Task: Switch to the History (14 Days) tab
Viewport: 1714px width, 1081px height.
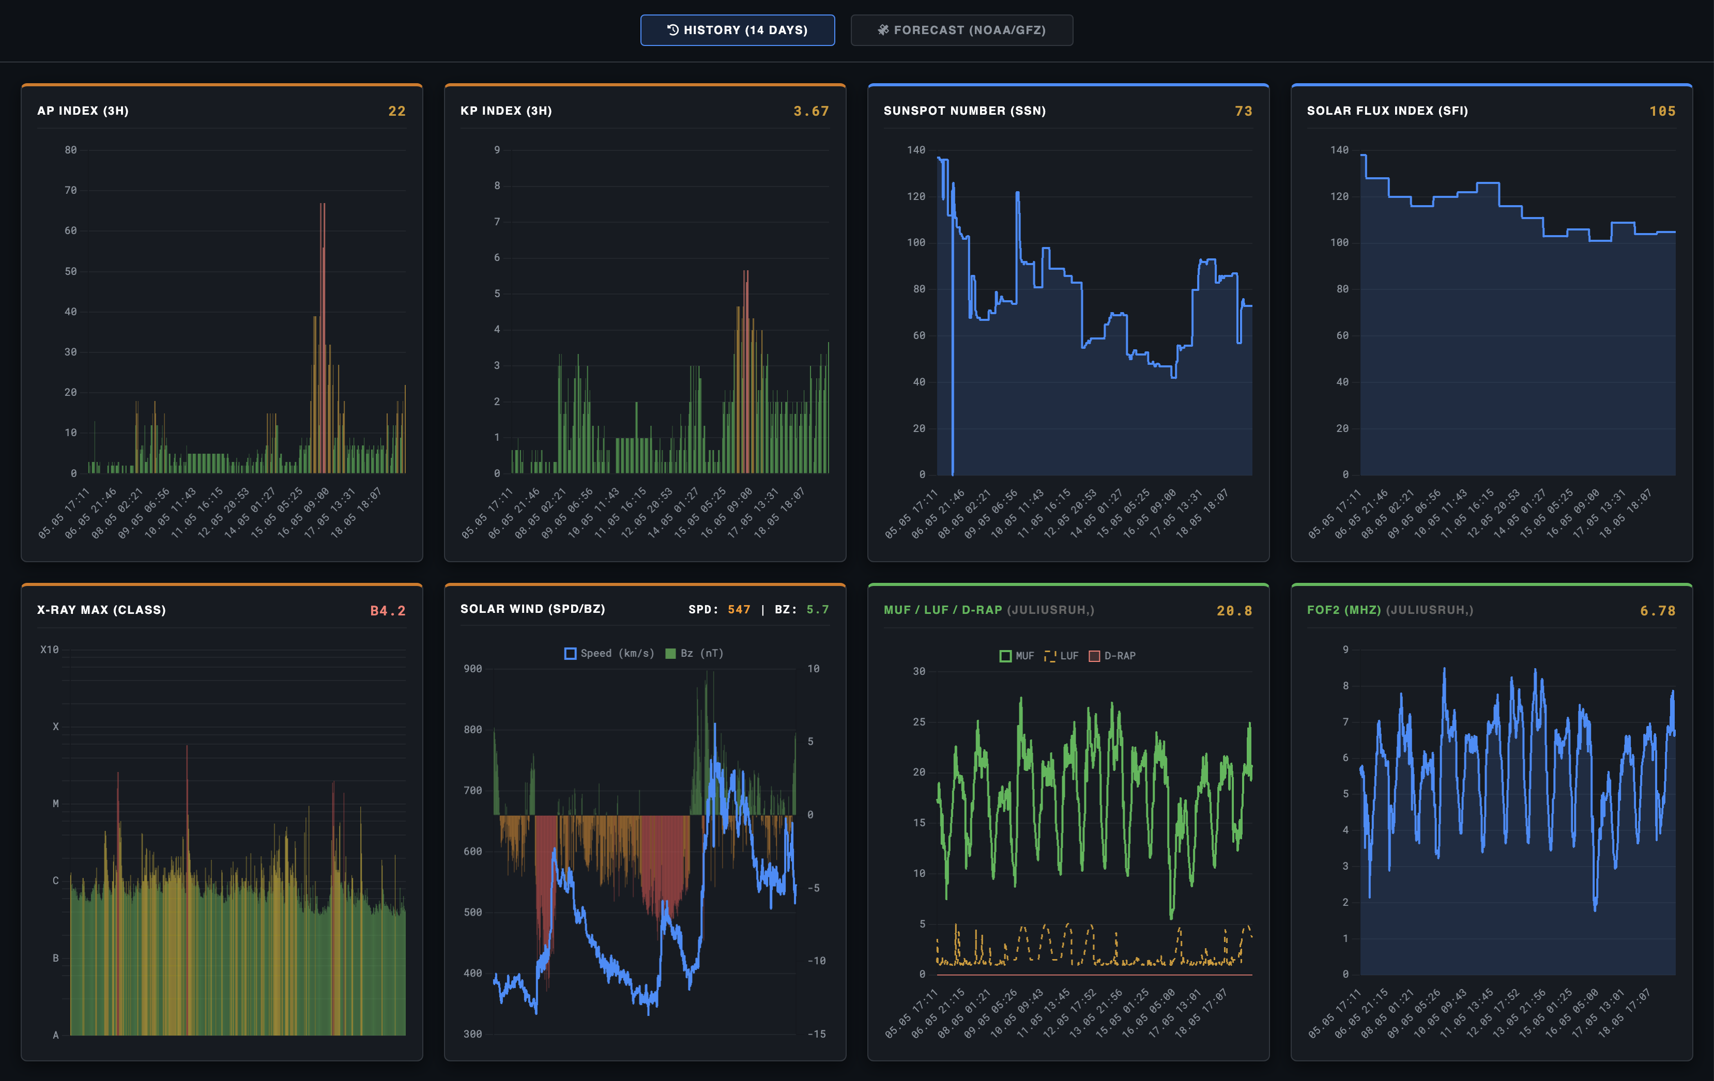Action: pos(738,30)
